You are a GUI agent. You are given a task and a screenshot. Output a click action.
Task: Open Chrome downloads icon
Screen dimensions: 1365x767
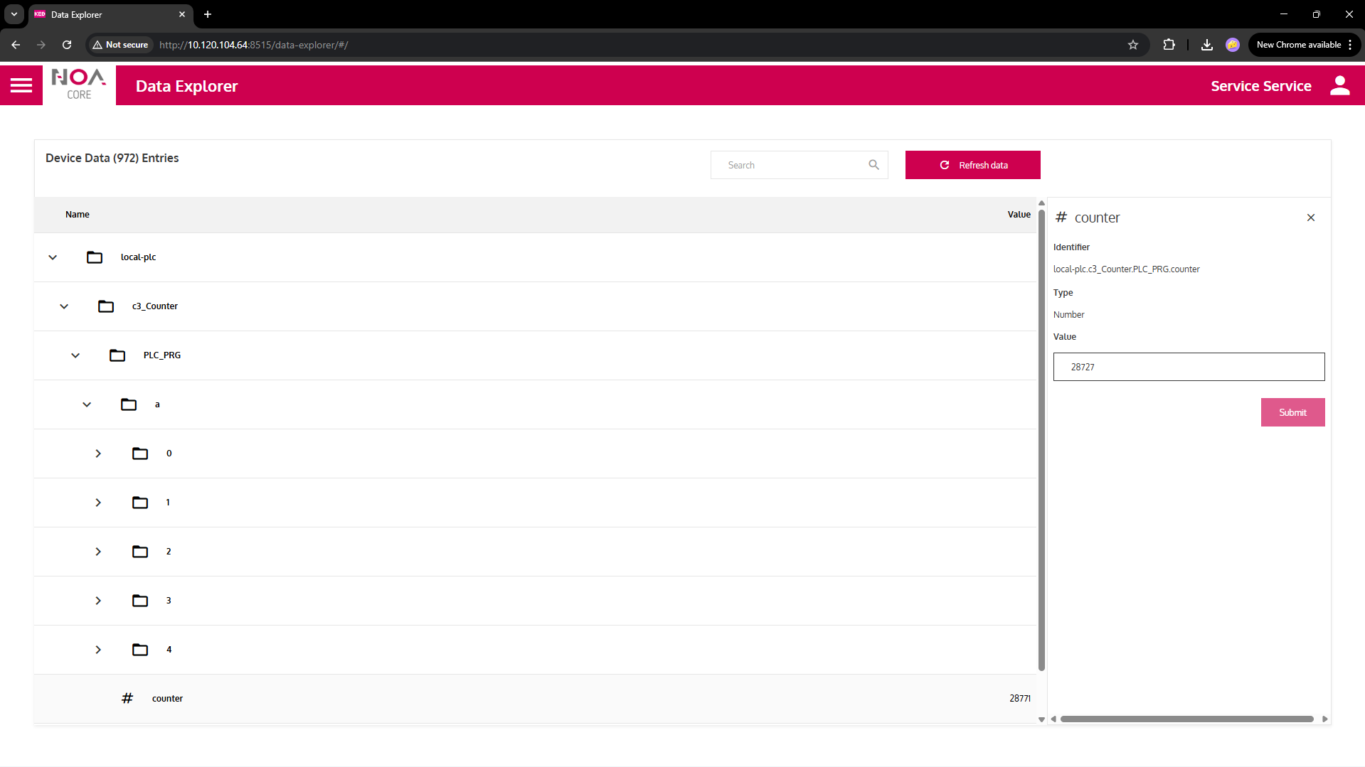[1206, 45]
